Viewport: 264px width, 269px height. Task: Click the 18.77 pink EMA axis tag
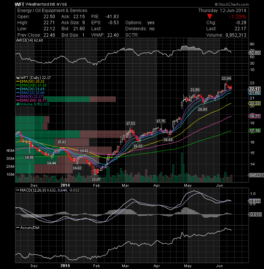tap(255, 116)
